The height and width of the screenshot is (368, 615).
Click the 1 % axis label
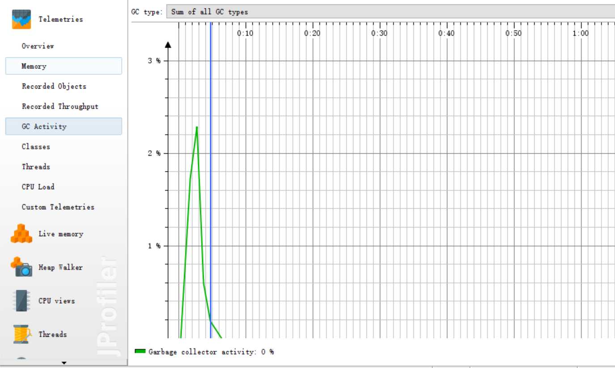point(154,246)
